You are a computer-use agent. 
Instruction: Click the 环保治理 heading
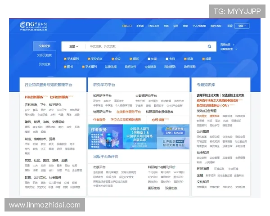(203, 168)
